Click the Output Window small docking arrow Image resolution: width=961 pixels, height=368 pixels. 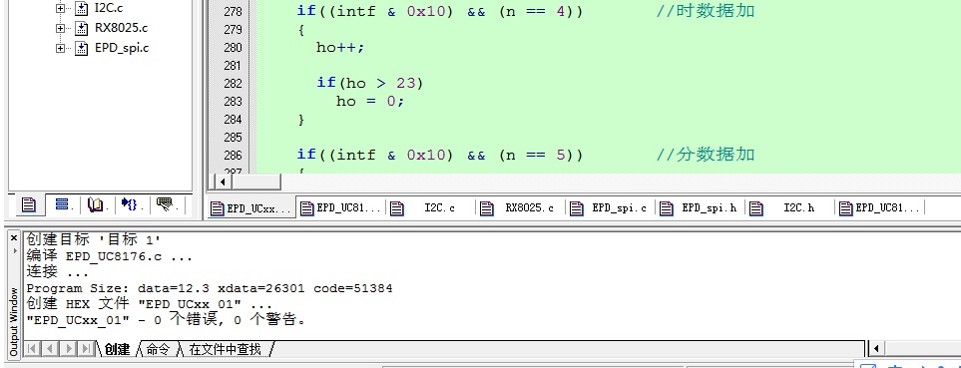pos(14,251)
